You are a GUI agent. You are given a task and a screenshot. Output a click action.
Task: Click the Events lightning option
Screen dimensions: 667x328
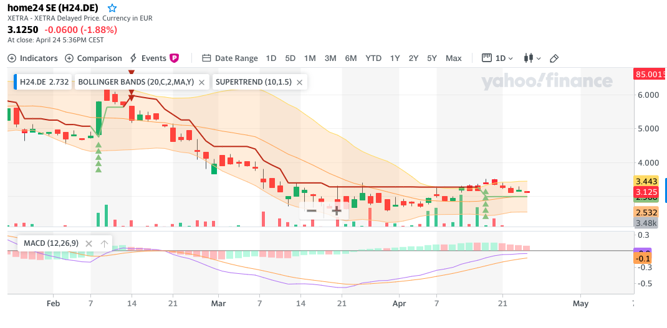[148, 58]
